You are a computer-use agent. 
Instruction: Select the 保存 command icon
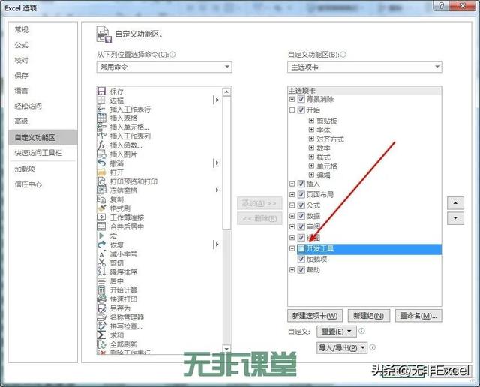pos(101,91)
